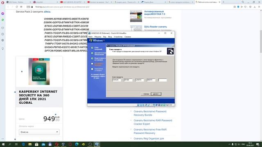Click the VM setup key disk icon

click(170, 51)
